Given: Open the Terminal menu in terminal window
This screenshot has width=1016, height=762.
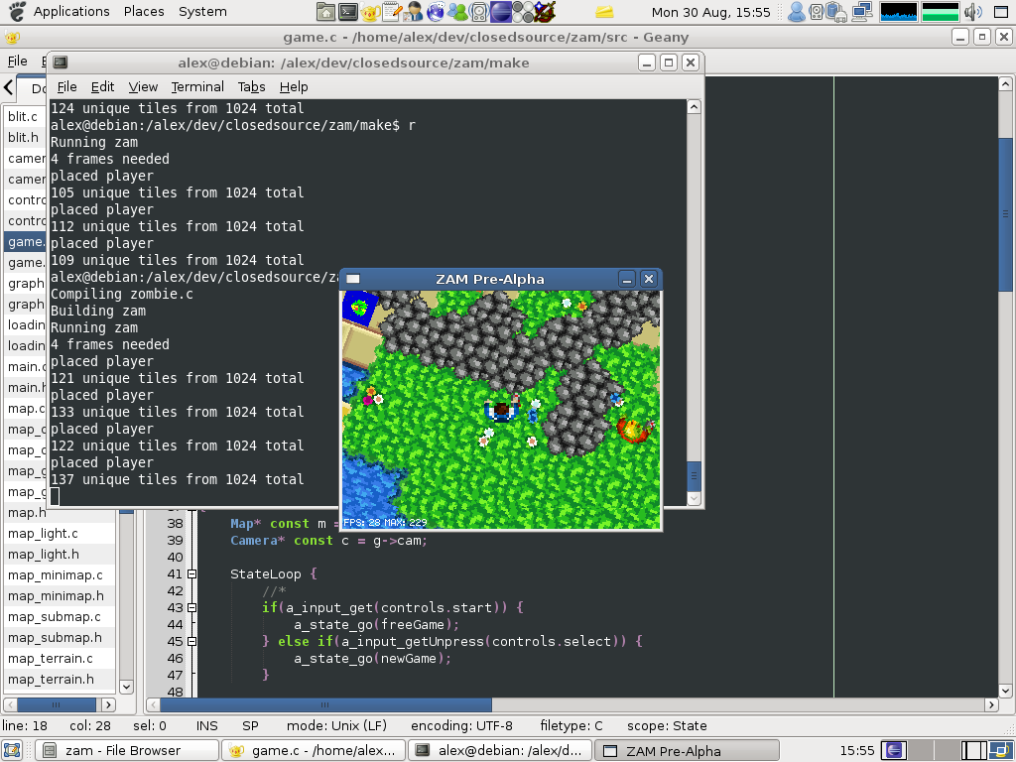Looking at the screenshot, I should pyautogui.click(x=197, y=87).
